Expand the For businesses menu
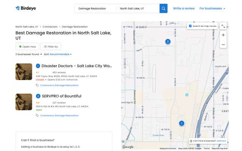The height and width of the screenshot is (151, 242). click(x=212, y=8)
